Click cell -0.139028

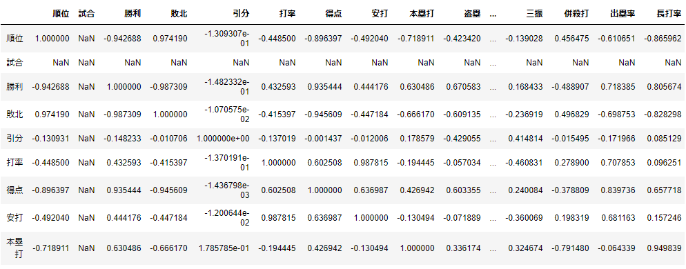pos(524,39)
